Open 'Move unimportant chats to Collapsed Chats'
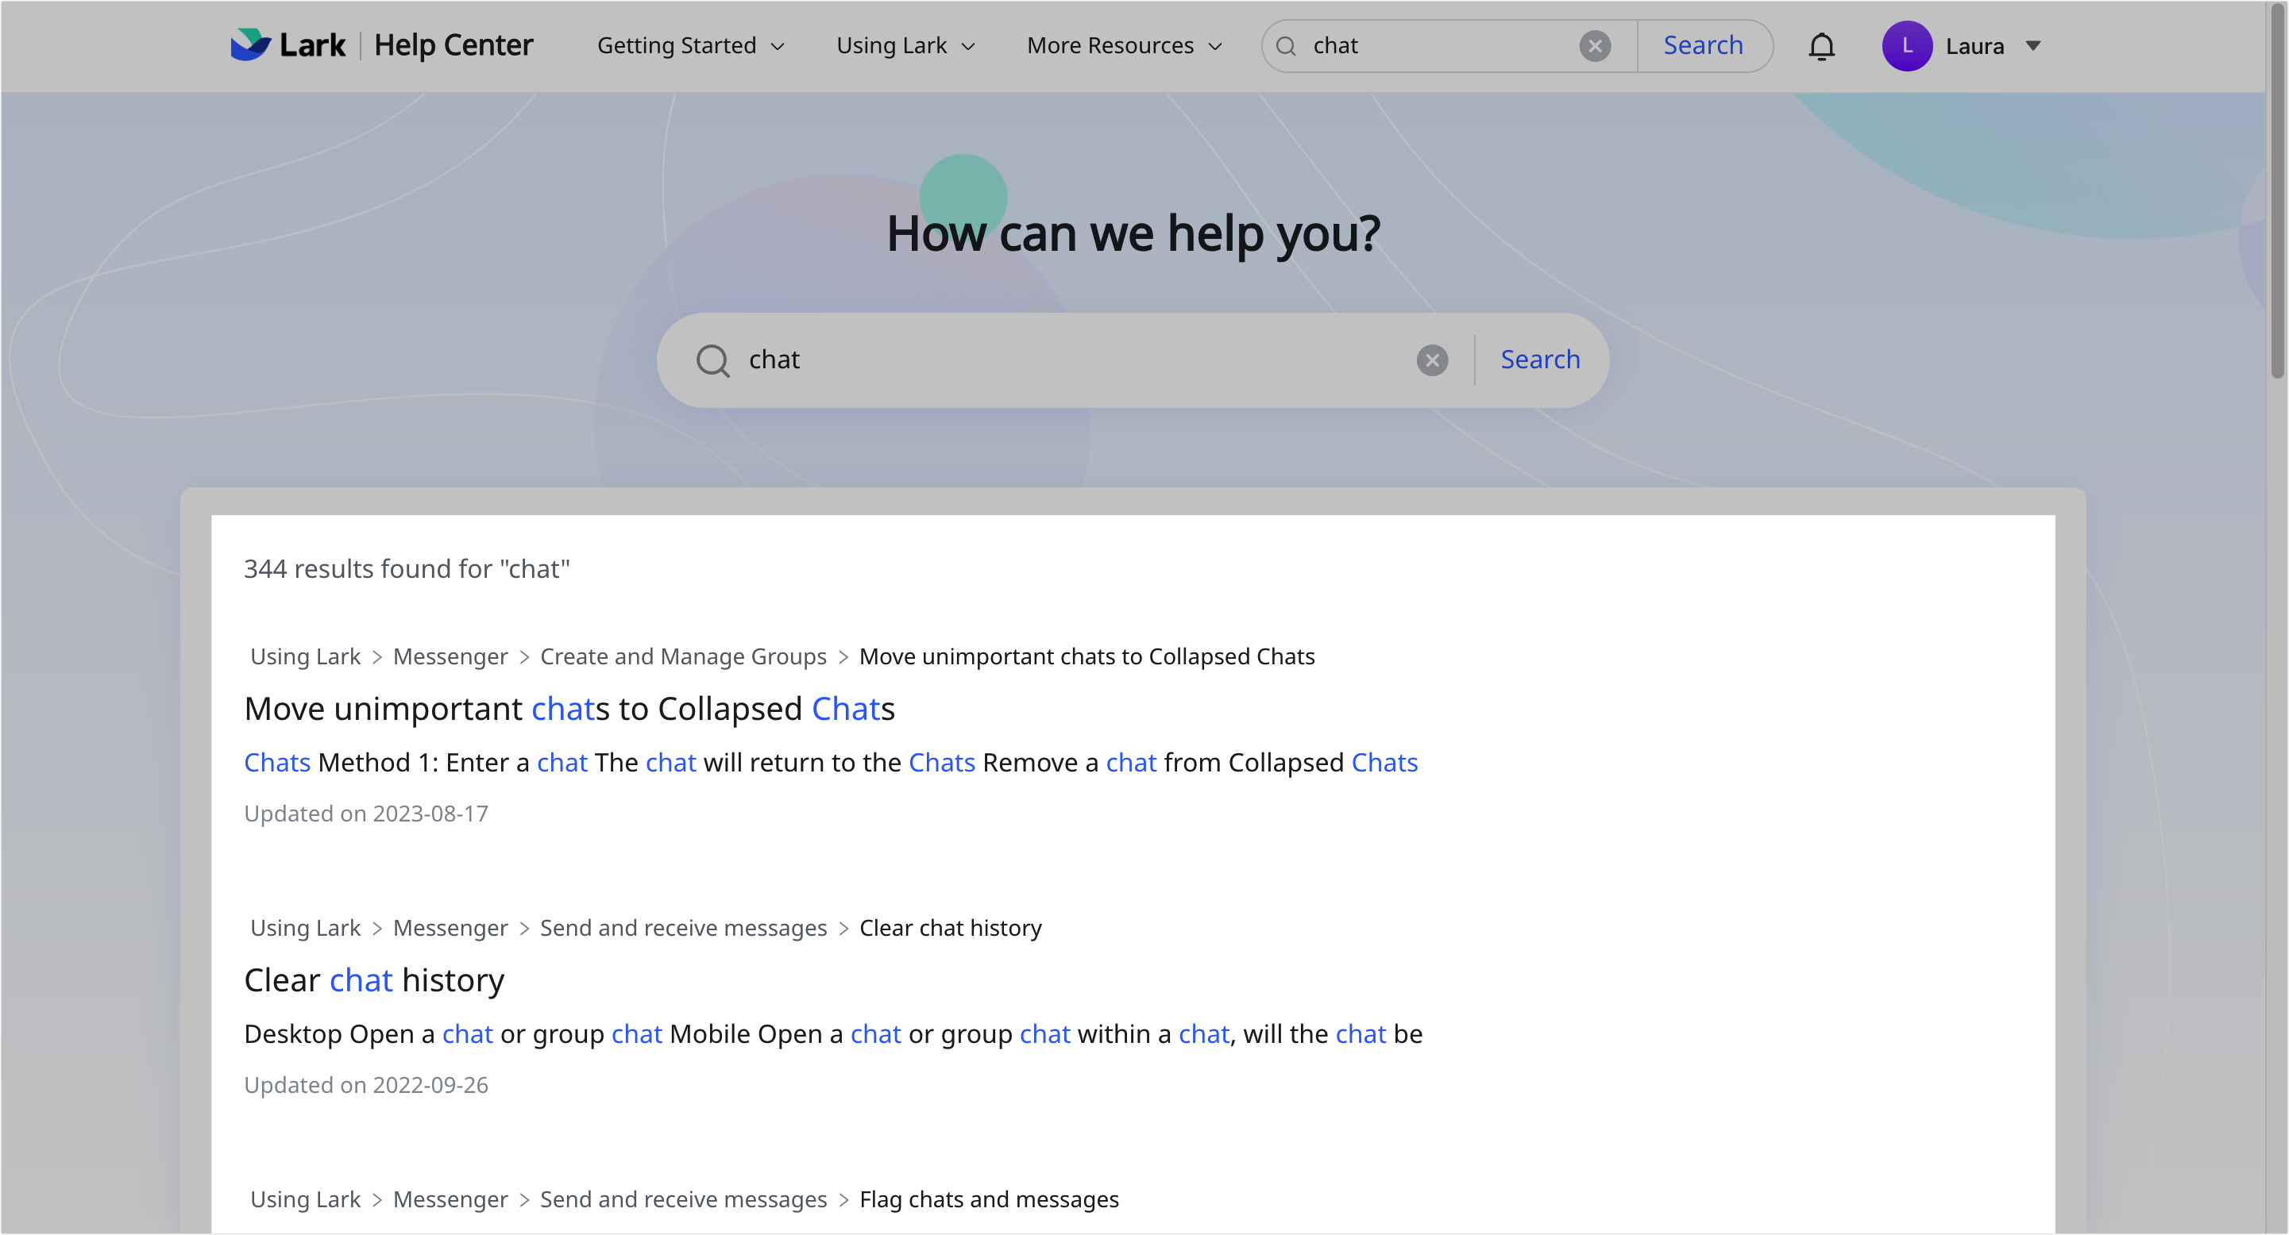 569,708
